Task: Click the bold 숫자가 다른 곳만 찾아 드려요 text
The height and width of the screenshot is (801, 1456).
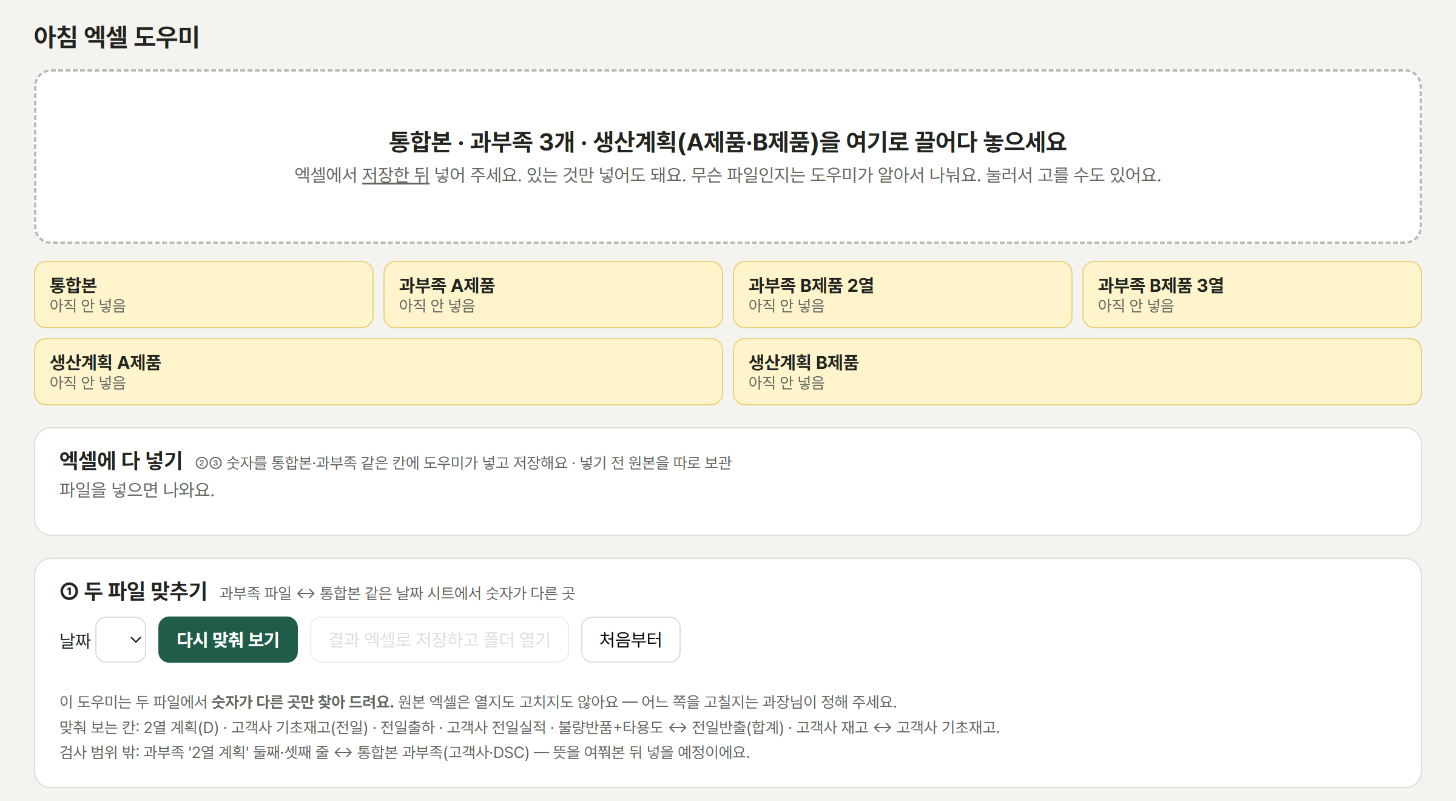Action: [x=302, y=702]
